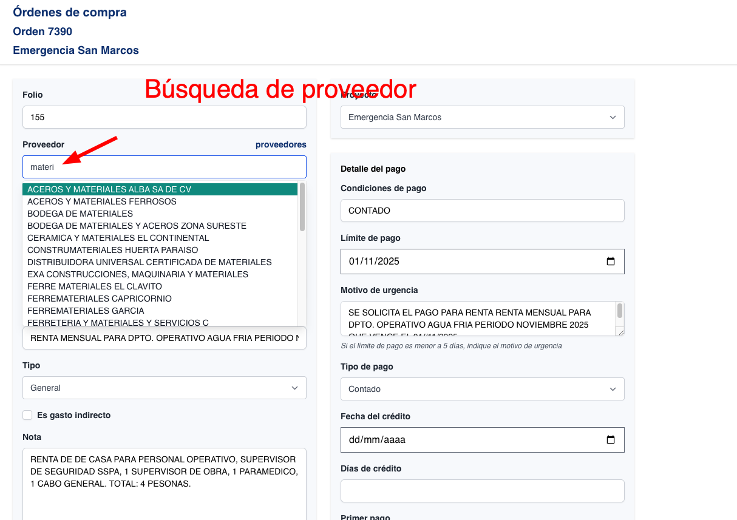The height and width of the screenshot is (520, 737).
Task: Click the empty Días de crédito field
Action: (x=482, y=490)
